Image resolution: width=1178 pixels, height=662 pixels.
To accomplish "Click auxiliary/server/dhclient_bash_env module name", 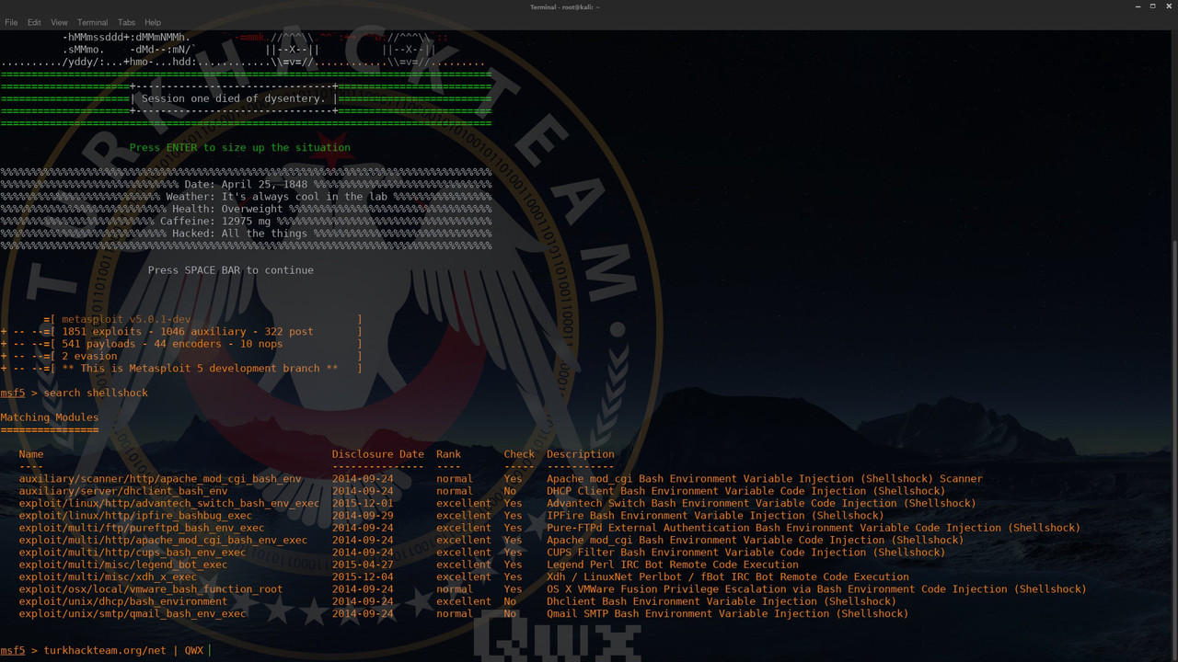I will (x=123, y=491).
